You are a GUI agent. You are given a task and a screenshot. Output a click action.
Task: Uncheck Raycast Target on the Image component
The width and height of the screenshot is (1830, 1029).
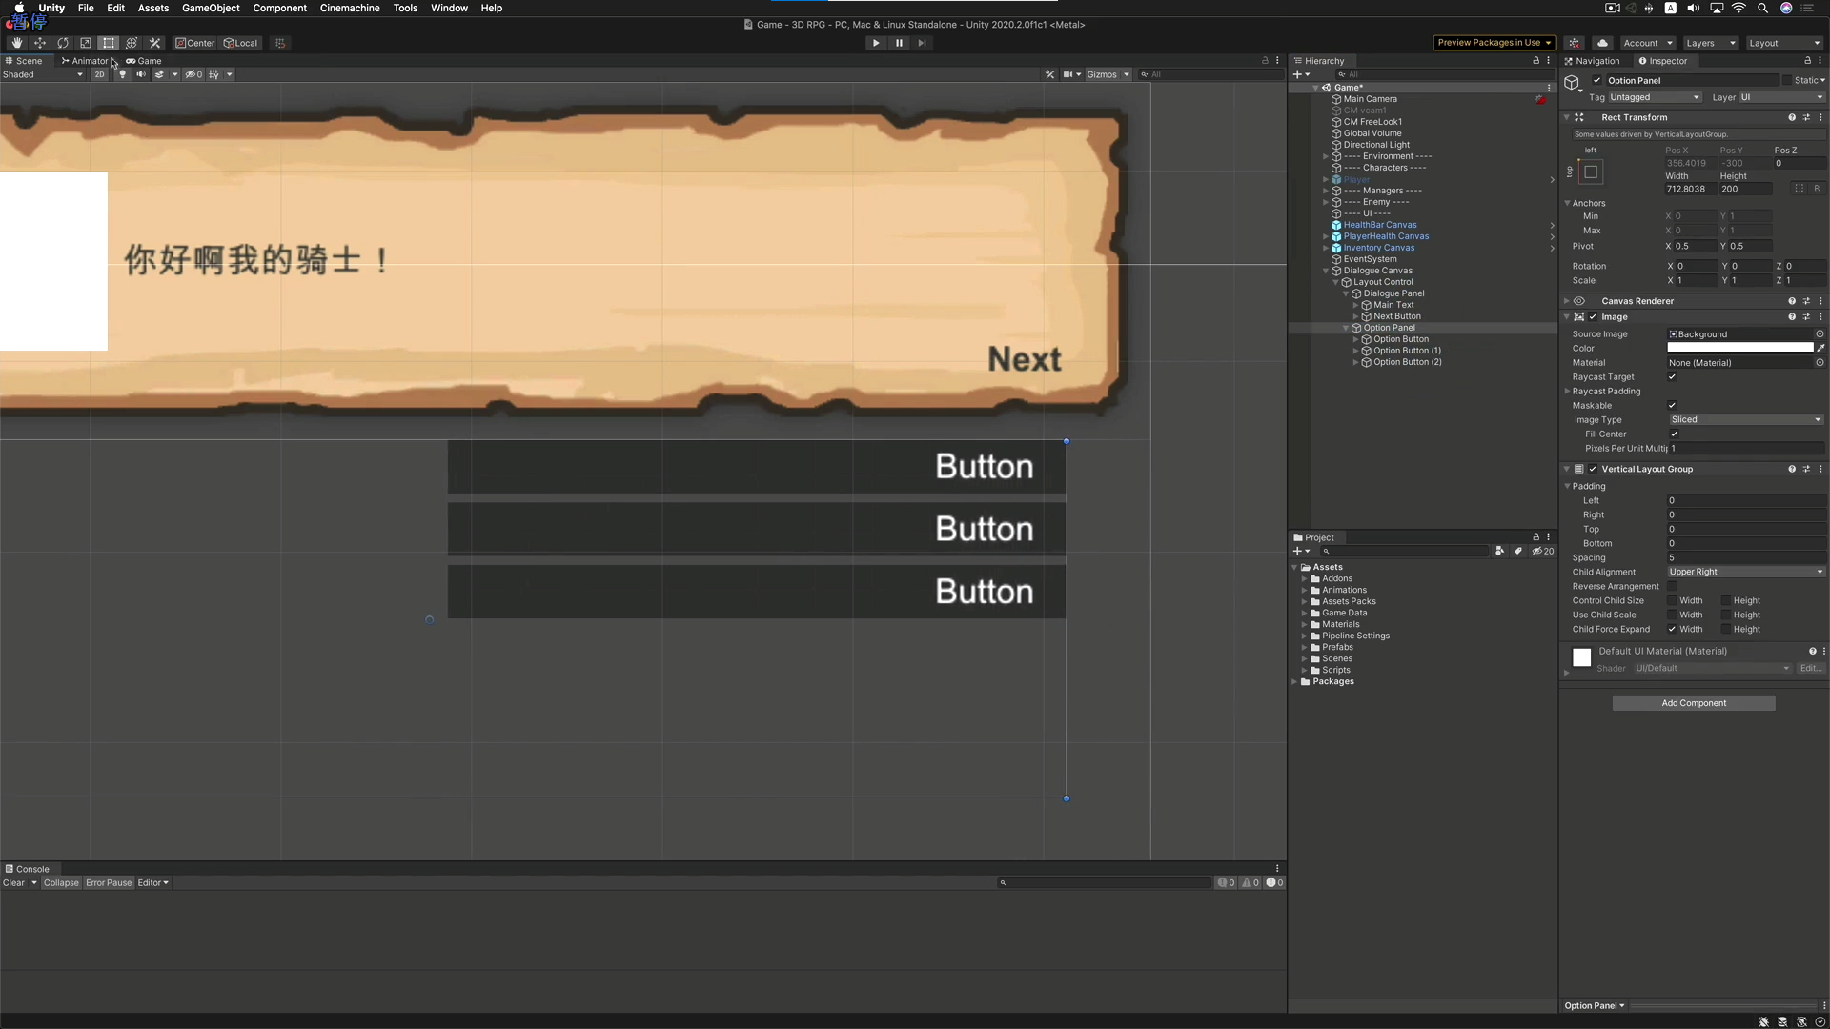pos(1671,377)
